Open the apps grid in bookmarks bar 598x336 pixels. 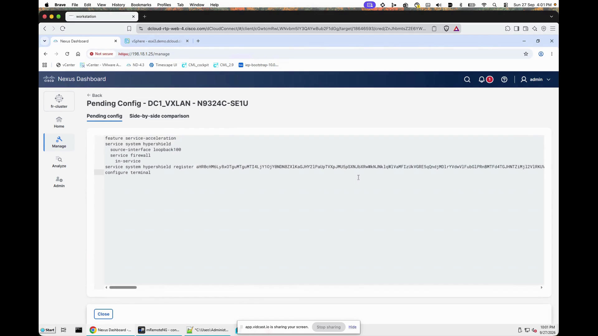(x=45, y=65)
